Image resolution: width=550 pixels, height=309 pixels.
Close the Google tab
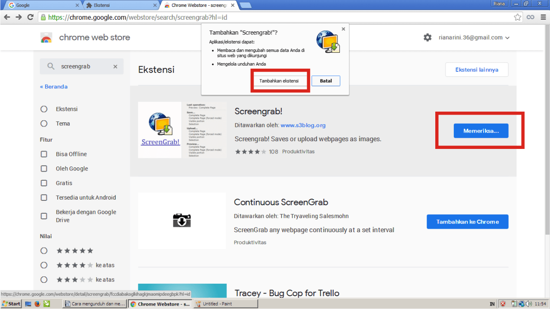[x=77, y=6]
